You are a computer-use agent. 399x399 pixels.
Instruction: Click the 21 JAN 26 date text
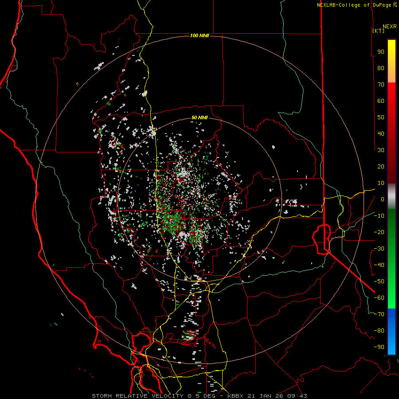[265, 396]
